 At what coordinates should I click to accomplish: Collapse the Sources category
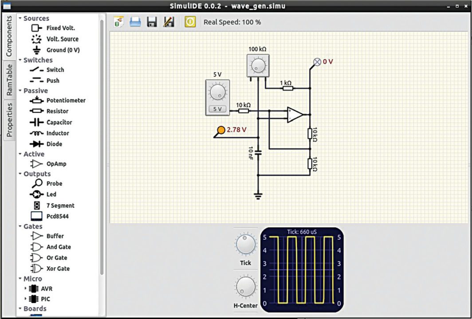20,18
